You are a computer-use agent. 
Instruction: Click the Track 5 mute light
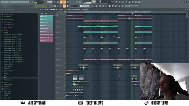pyautogui.click(x=65, y=41)
